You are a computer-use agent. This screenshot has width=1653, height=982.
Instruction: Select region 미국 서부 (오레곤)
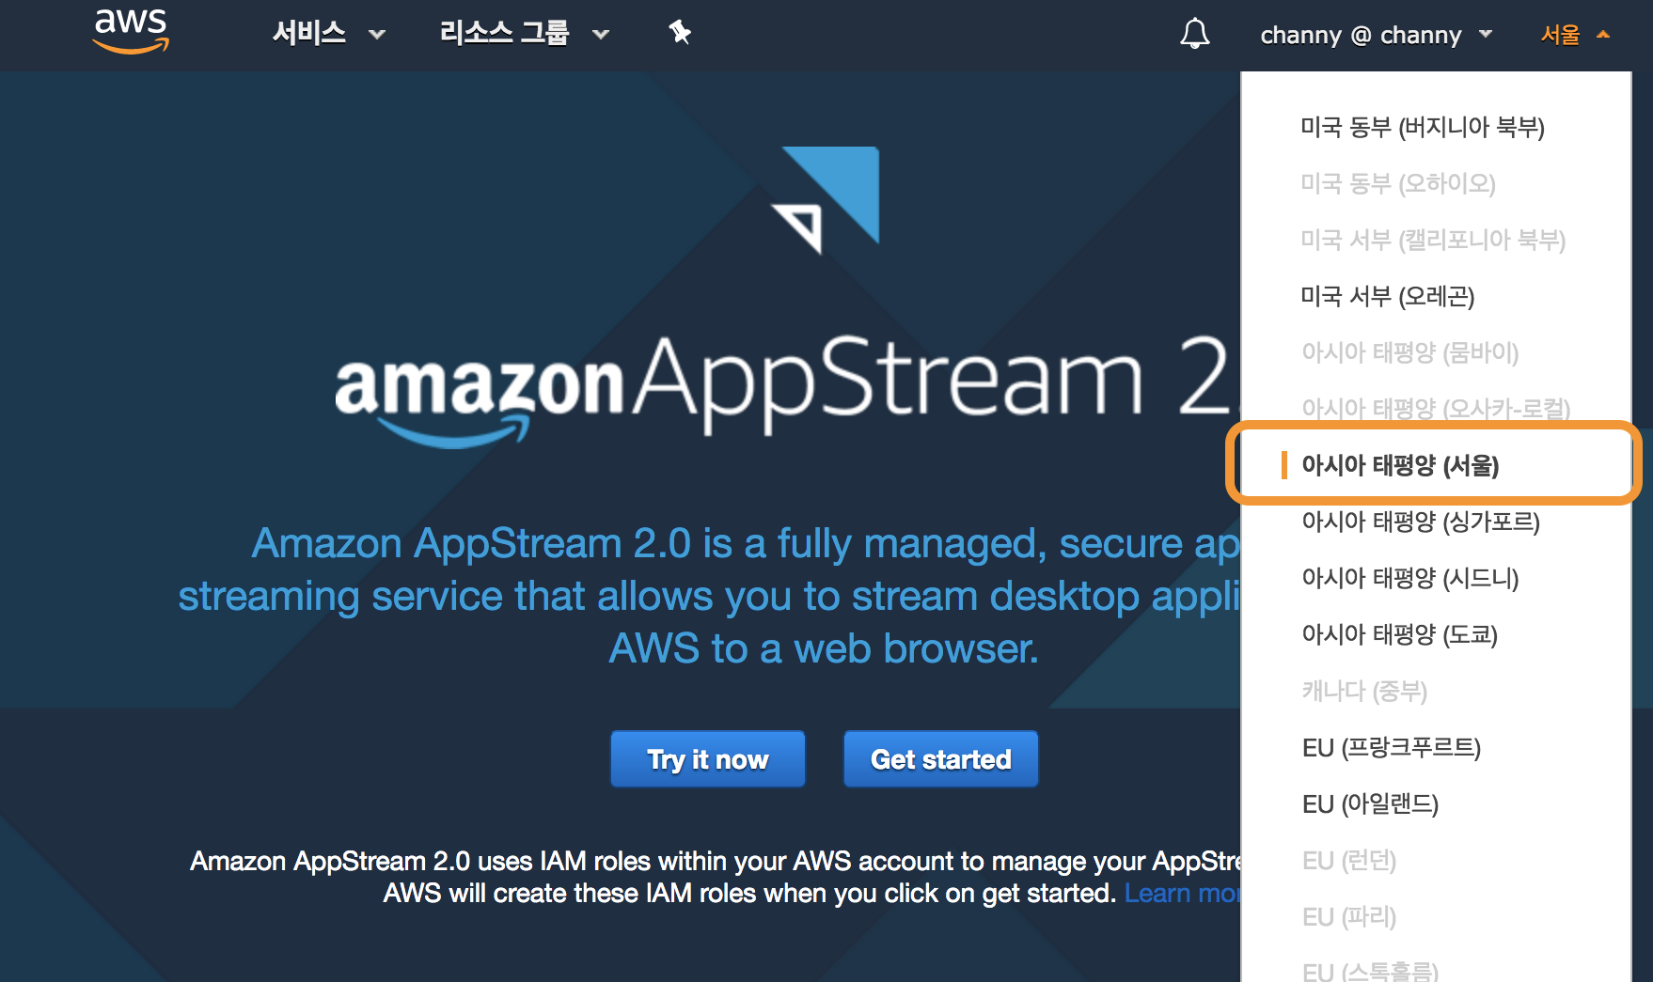(1388, 296)
